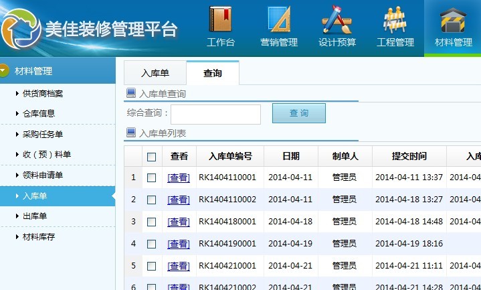Click the 综合查询 text input field

[215, 114]
